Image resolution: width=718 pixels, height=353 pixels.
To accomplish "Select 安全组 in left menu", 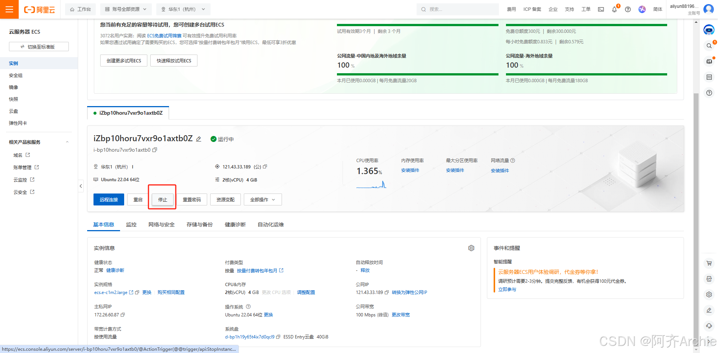I will point(16,75).
